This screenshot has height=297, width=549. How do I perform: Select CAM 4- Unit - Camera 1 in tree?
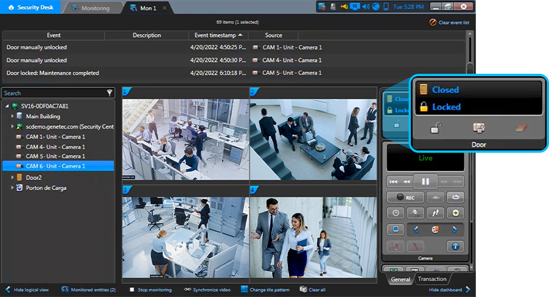click(55, 147)
